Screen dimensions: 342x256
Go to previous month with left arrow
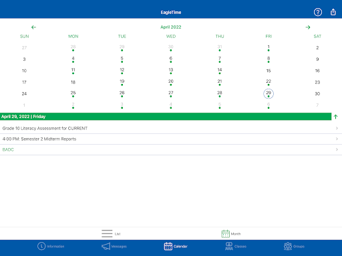coord(33,27)
